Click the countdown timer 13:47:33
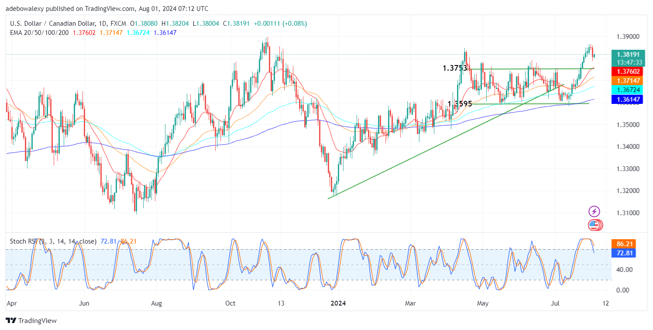The width and height of the screenshot is (653, 330). (629, 62)
